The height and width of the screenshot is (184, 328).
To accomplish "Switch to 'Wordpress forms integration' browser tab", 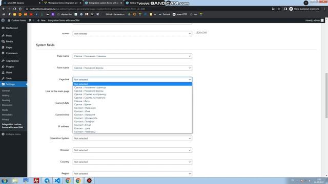I will click(x=63, y=3).
